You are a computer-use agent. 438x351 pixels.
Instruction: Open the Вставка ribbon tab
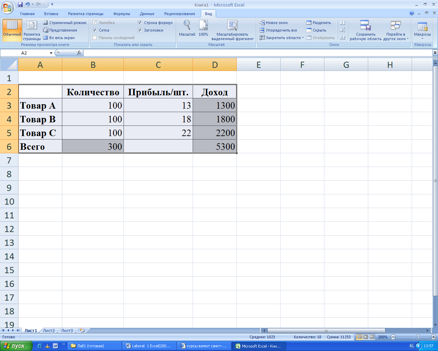[51, 14]
